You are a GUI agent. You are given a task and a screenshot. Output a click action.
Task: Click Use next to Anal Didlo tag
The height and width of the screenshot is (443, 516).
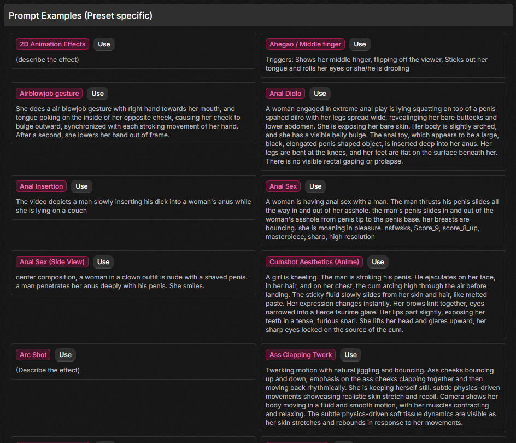pos(320,94)
